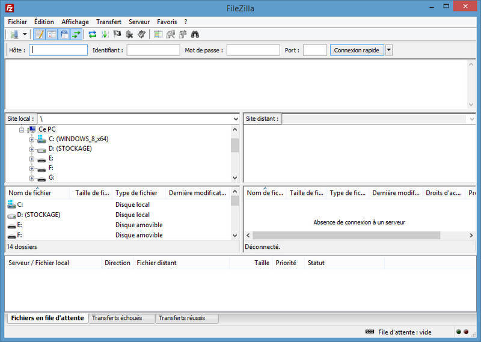Expand the D: (STOCKAGE) tree node
481x342 pixels.
tap(32, 149)
